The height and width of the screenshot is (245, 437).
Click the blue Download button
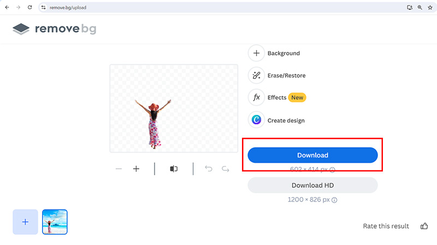point(312,155)
